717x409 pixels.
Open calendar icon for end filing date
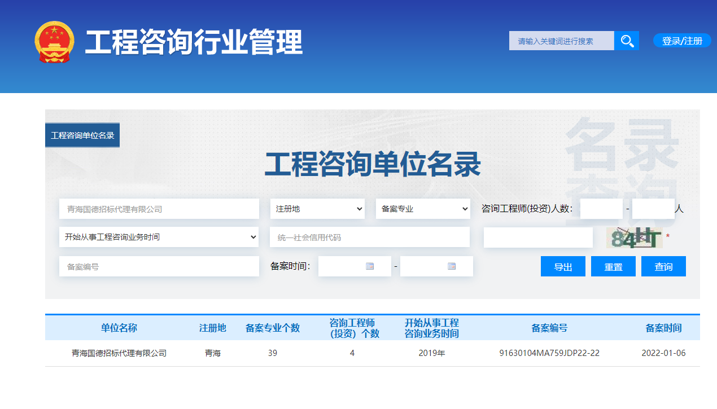[x=452, y=266]
